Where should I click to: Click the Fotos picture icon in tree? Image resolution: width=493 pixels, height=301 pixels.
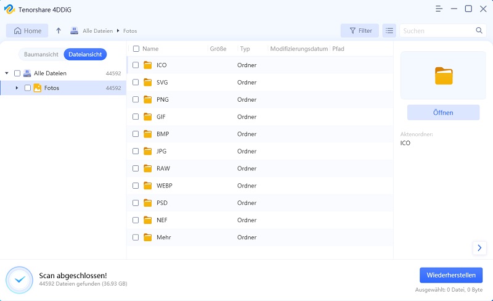(38, 88)
